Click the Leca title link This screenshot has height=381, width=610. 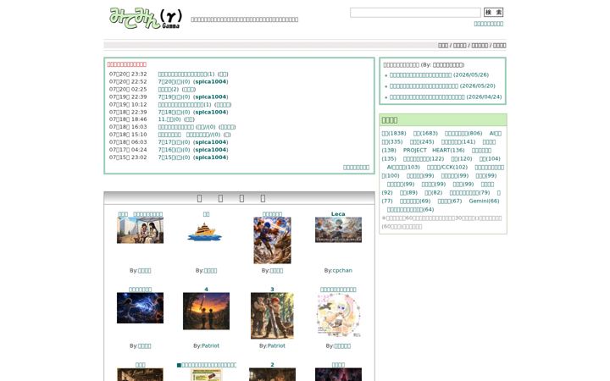click(338, 214)
